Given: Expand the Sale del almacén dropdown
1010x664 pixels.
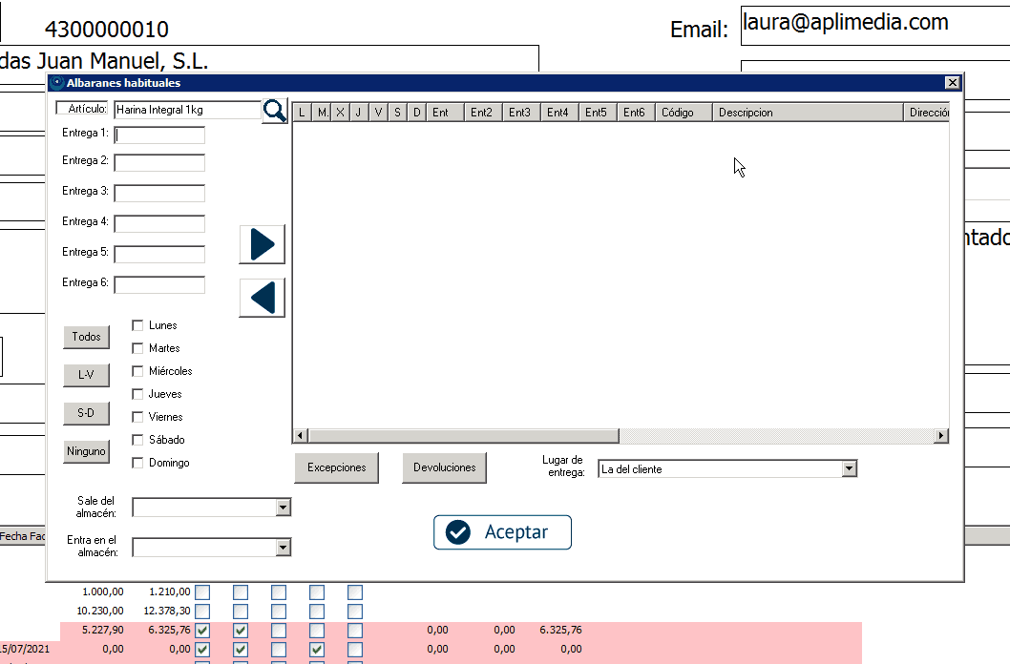Looking at the screenshot, I should 283,508.
